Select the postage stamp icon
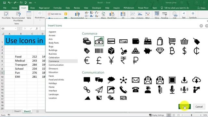The image size is (208, 117). click(172, 80)
